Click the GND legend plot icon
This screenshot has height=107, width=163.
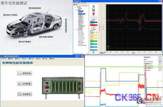160,59
